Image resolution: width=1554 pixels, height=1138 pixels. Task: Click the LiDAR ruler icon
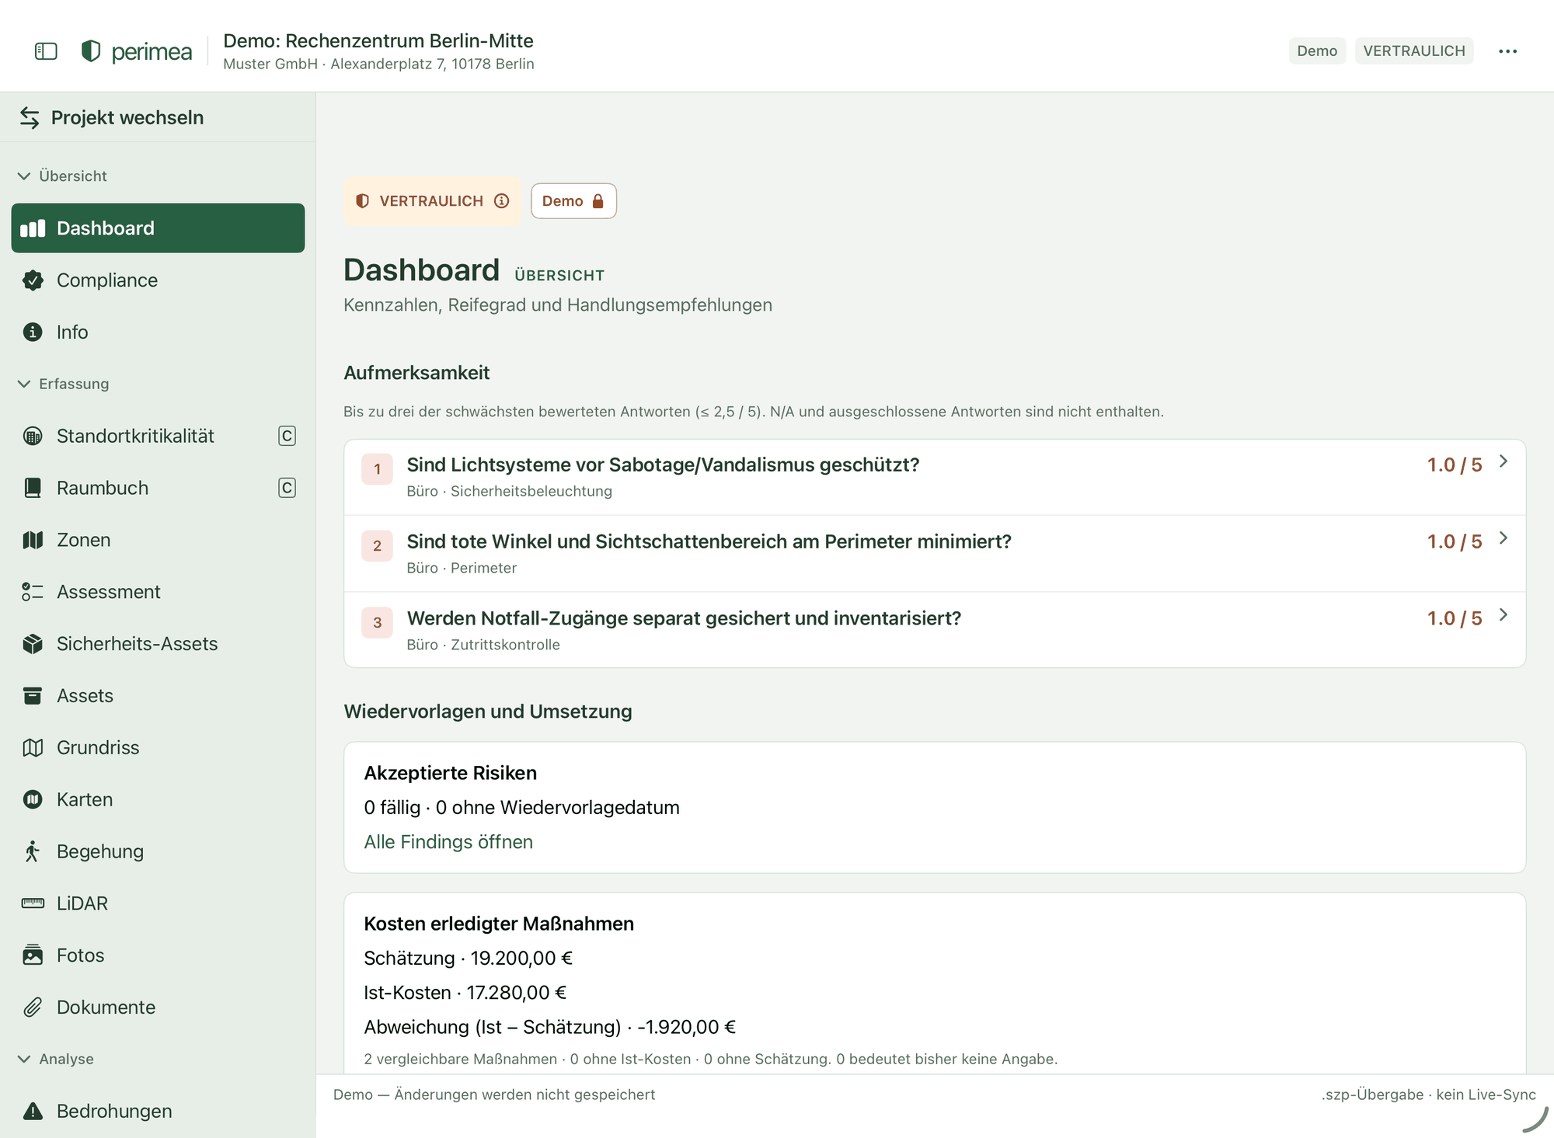pyautogui.click(x=33, y=903)
